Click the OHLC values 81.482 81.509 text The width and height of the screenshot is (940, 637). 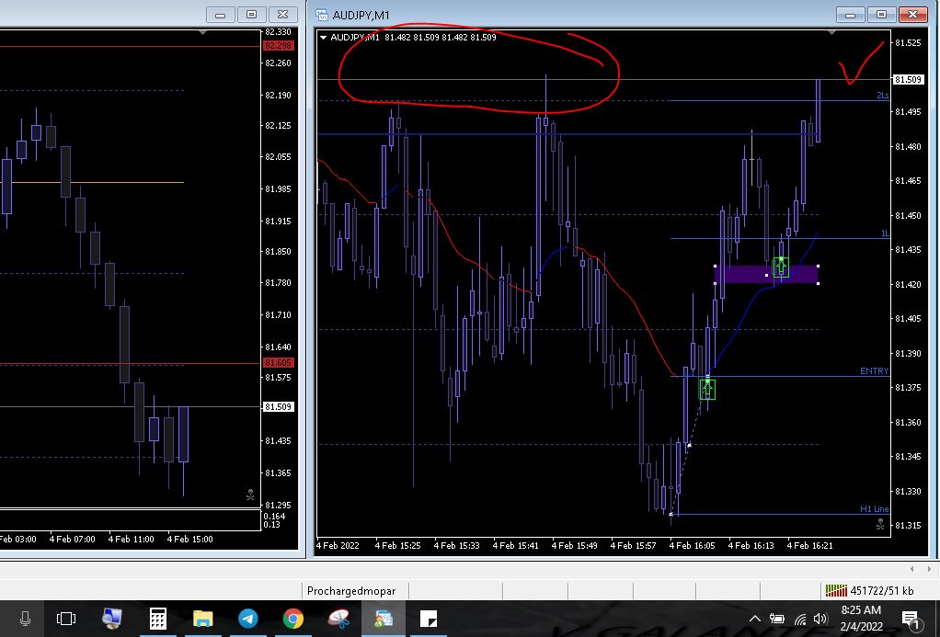[440, 37]
